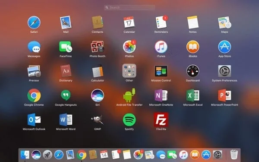Viewport: 259px width, 162px height.
Task: Launch the Calculator app
Action: (98, 72)
